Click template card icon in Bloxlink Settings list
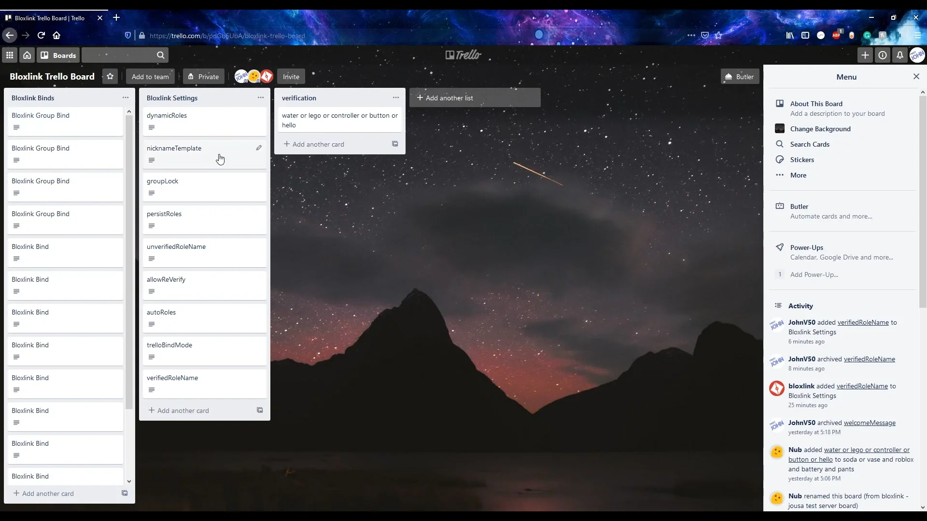 coord(260,411)
